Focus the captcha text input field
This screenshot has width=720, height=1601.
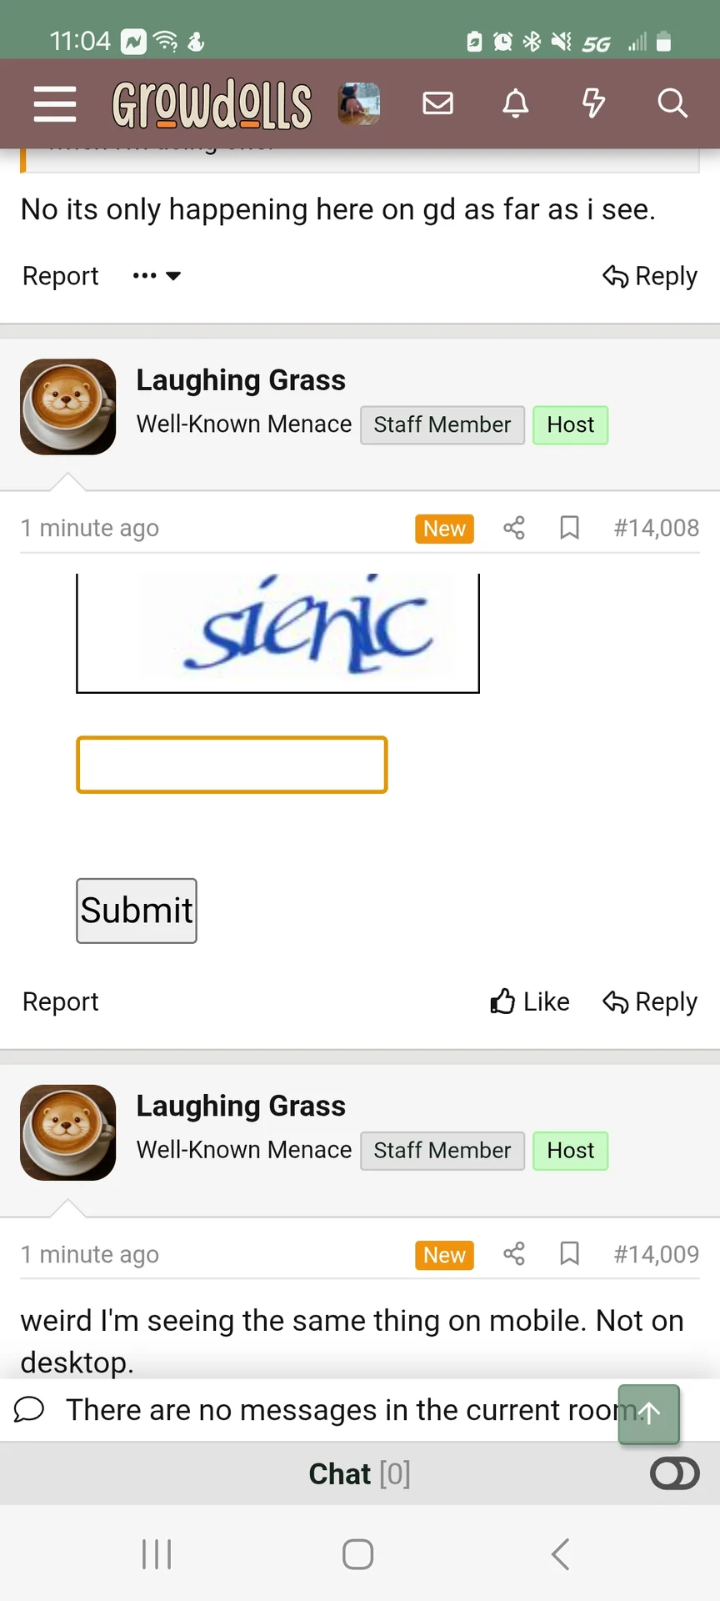232,765
